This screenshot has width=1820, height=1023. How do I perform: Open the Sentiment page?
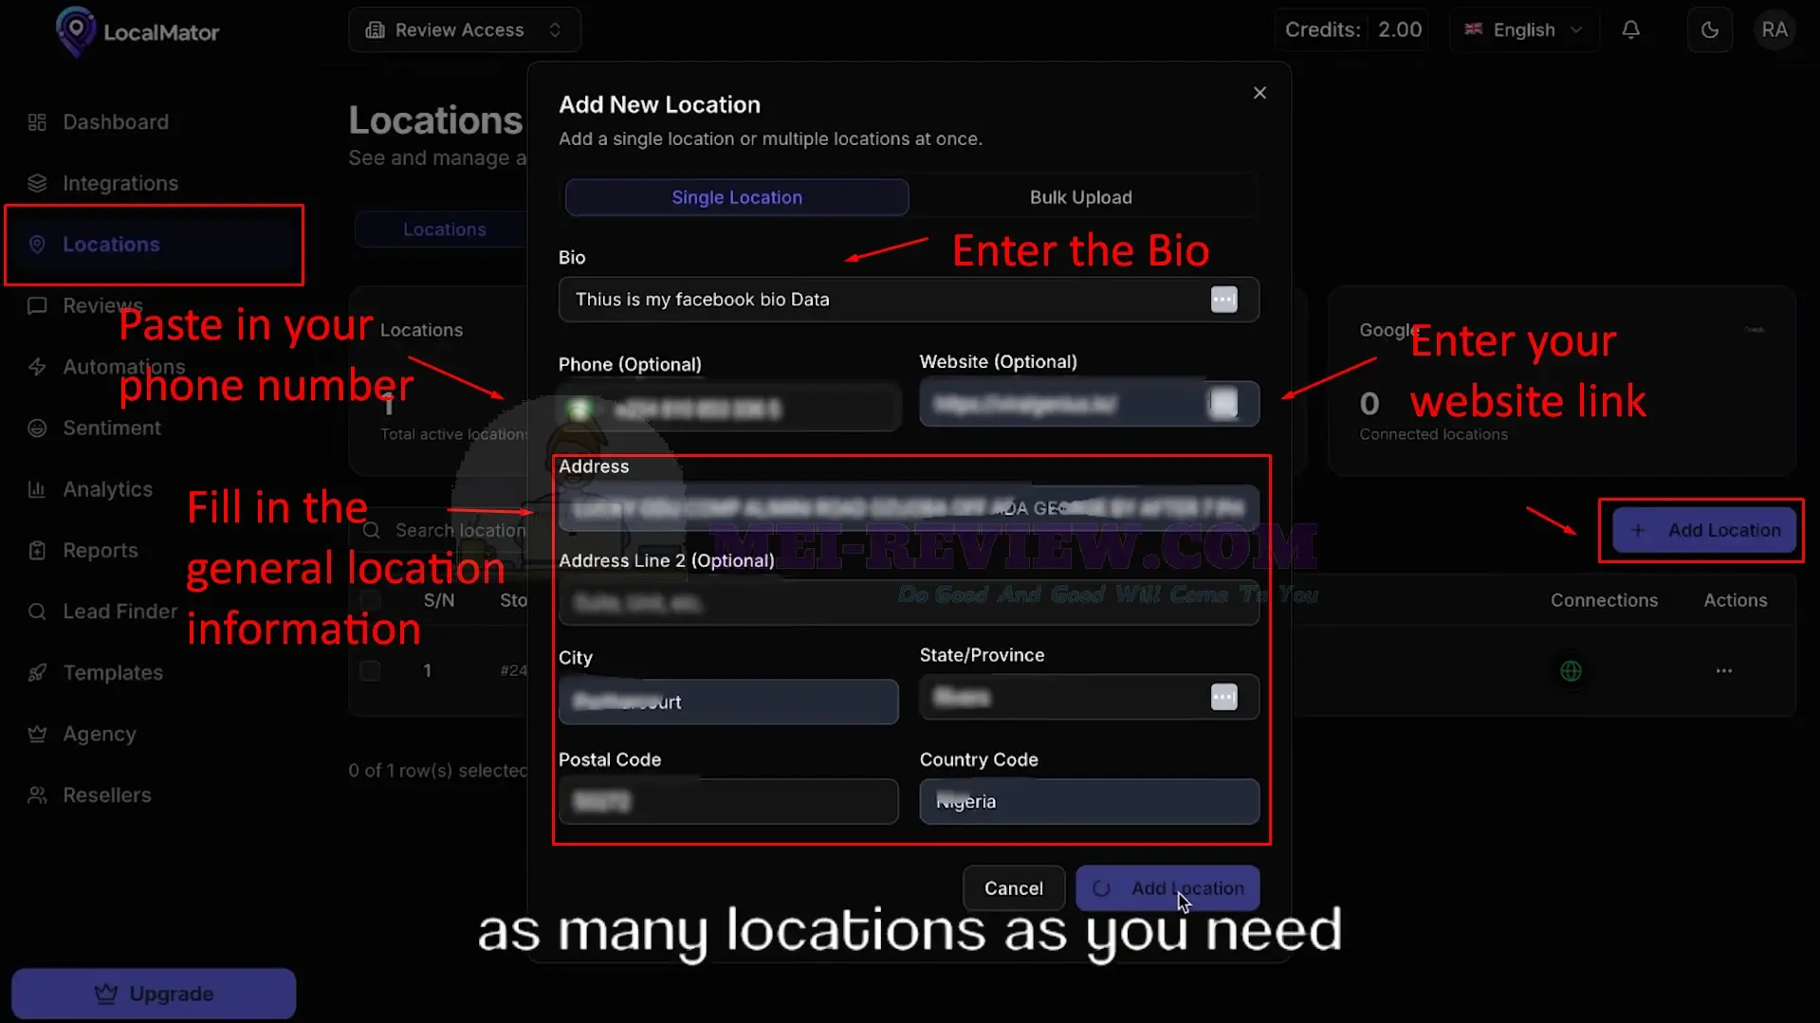click(x=112, y=429)
